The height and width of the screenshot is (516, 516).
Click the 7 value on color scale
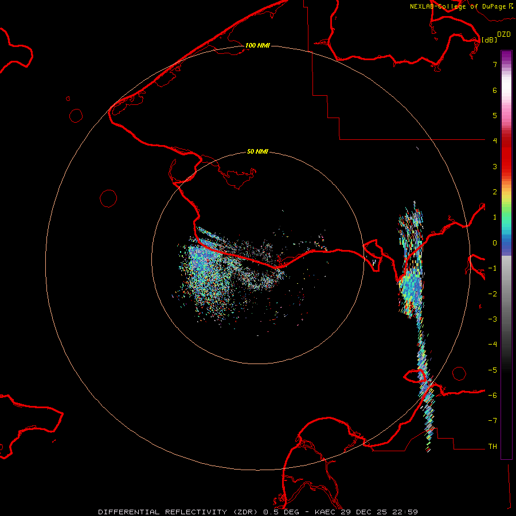coord(495,64)
